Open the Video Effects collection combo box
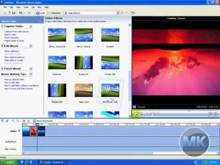The image size is (220, 165). coord(91,13)
